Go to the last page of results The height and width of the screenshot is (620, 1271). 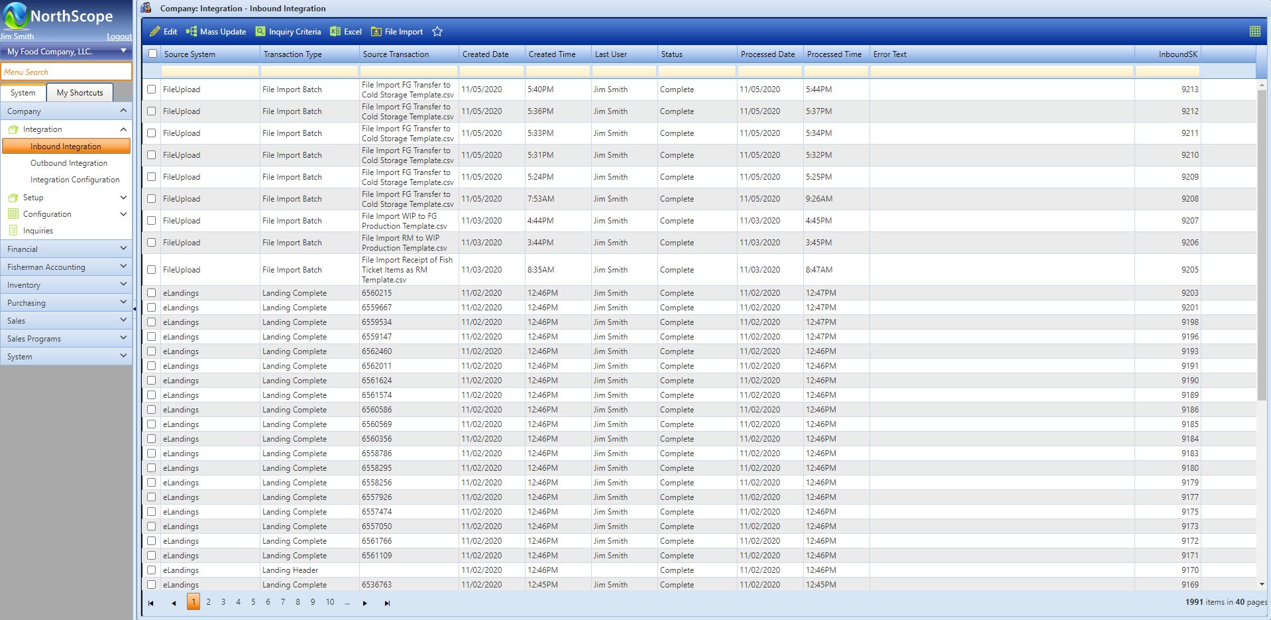(x=387, y=603)
